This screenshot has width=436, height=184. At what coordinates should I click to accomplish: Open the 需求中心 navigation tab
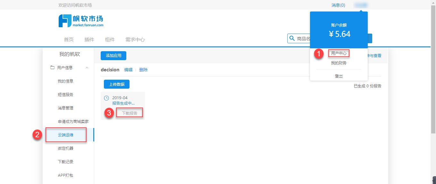pos(135,40)
